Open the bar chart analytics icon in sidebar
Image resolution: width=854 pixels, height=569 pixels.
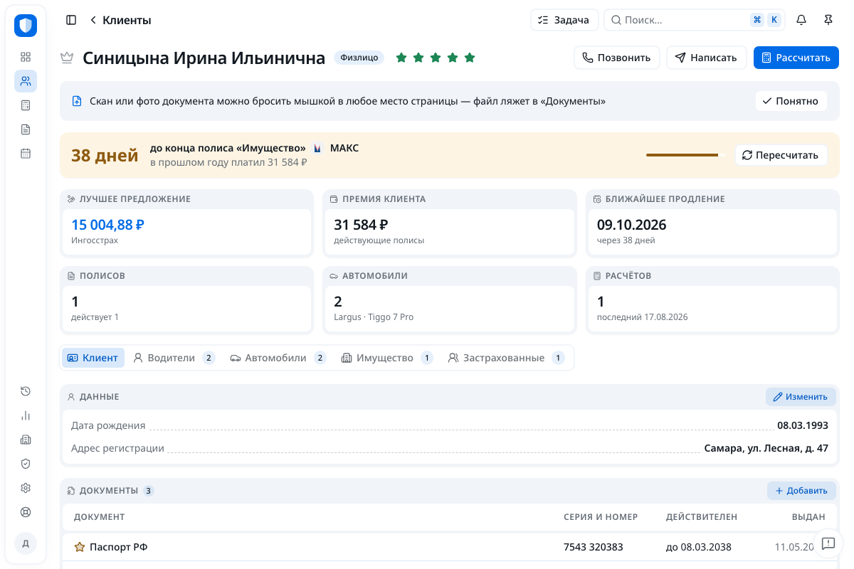[x=26, y=415]
